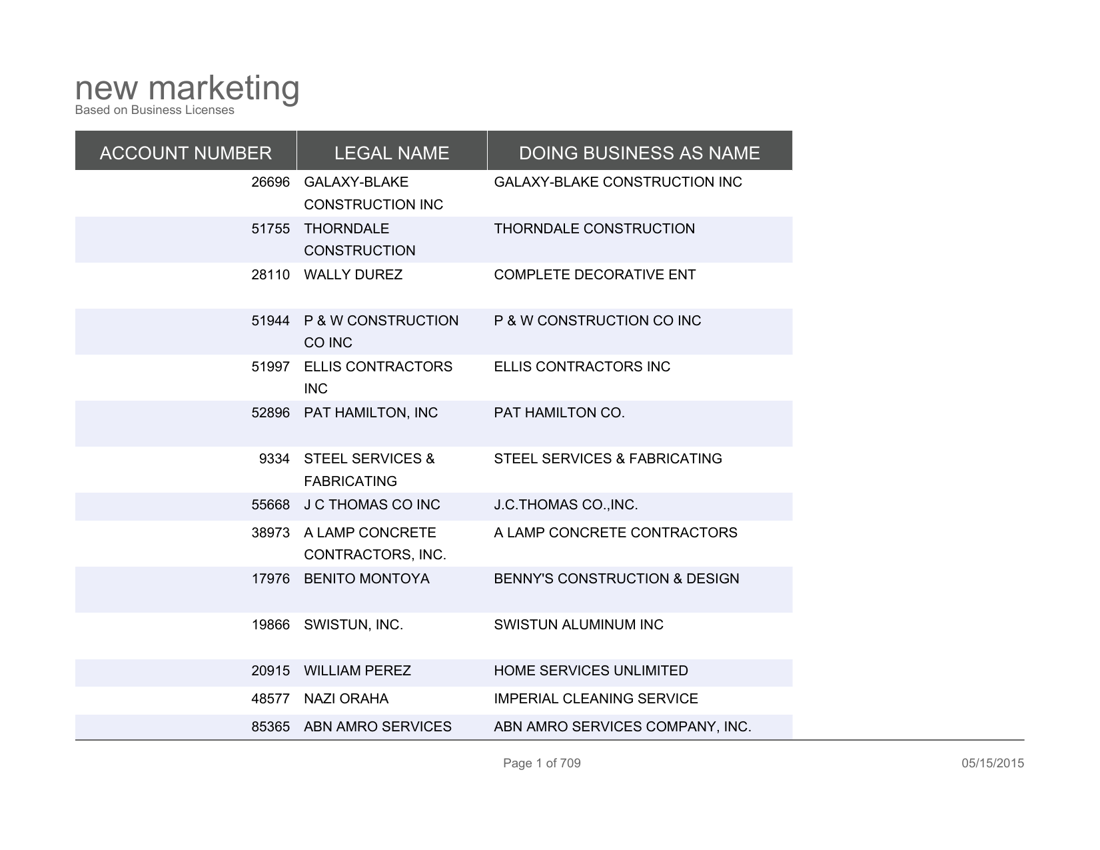This screenshot has width=1100, height=850.
Task: Select account number 17976
Action: [271, 579]
